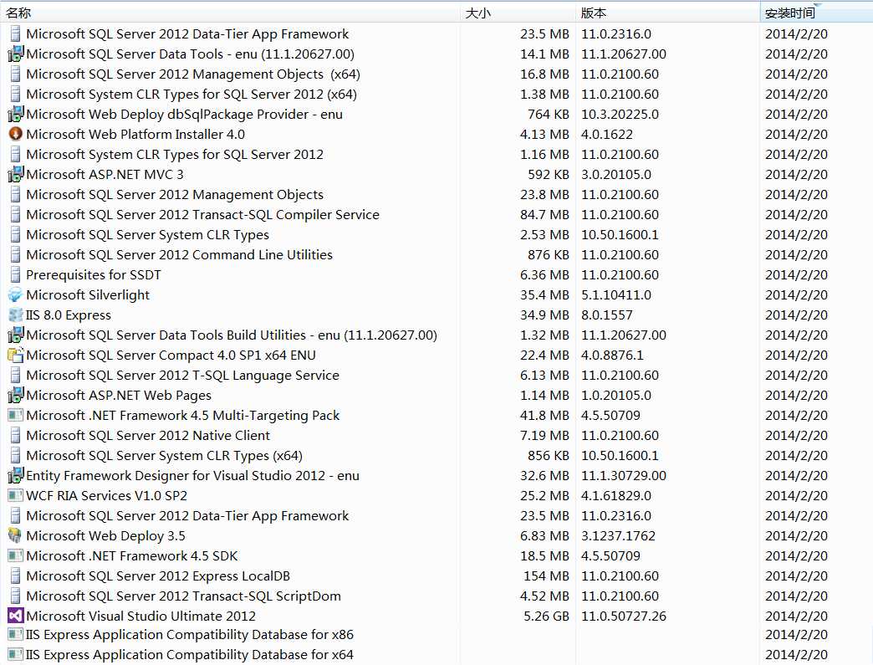Click the SQL Server Compact 4.0 SP1 icon
873x665 pixels.
(x=16, y=355)
